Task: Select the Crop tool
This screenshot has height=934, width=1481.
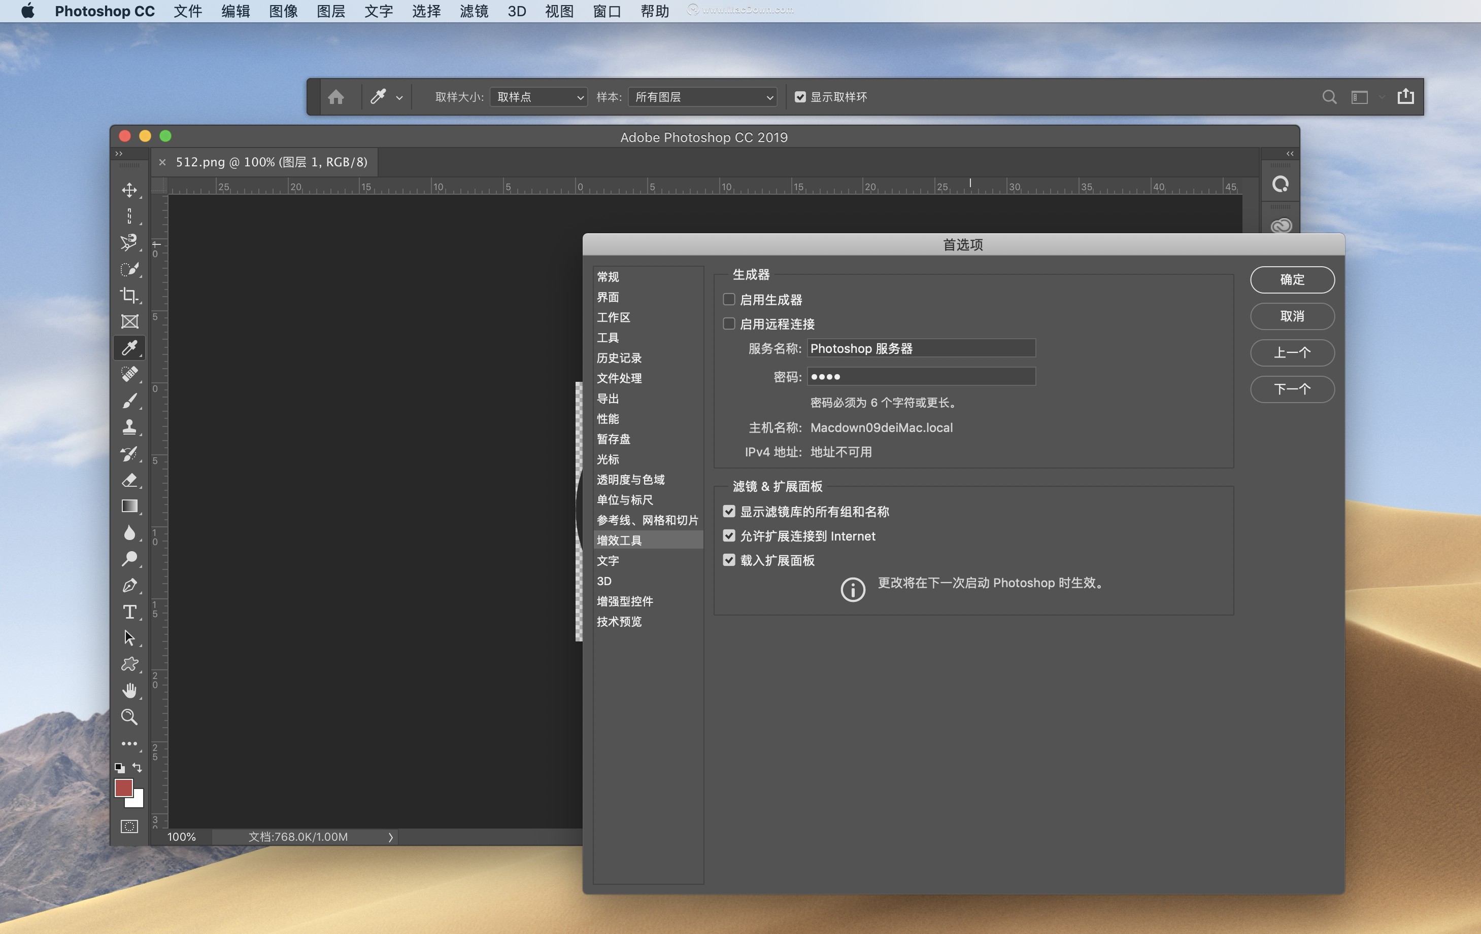Action: [x=129, y=295]
